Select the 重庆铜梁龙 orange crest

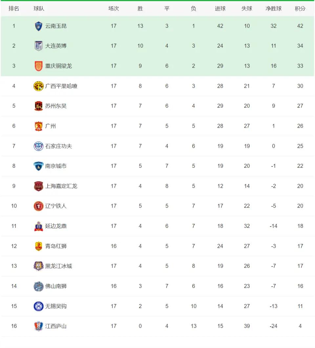[39, 66]
